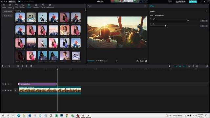The height and width of the screenshot is (118, 210).
Task: Mute the main video track audio
Action: [x=11, y=90]
